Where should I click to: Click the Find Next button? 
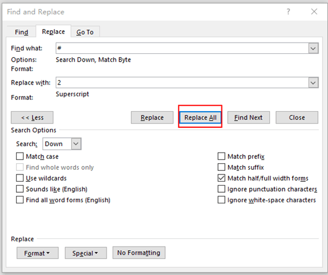click(249, 118)
